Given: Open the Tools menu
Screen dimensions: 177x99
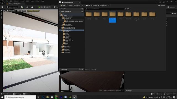Looking at the screenshot, I should (22, 1).
